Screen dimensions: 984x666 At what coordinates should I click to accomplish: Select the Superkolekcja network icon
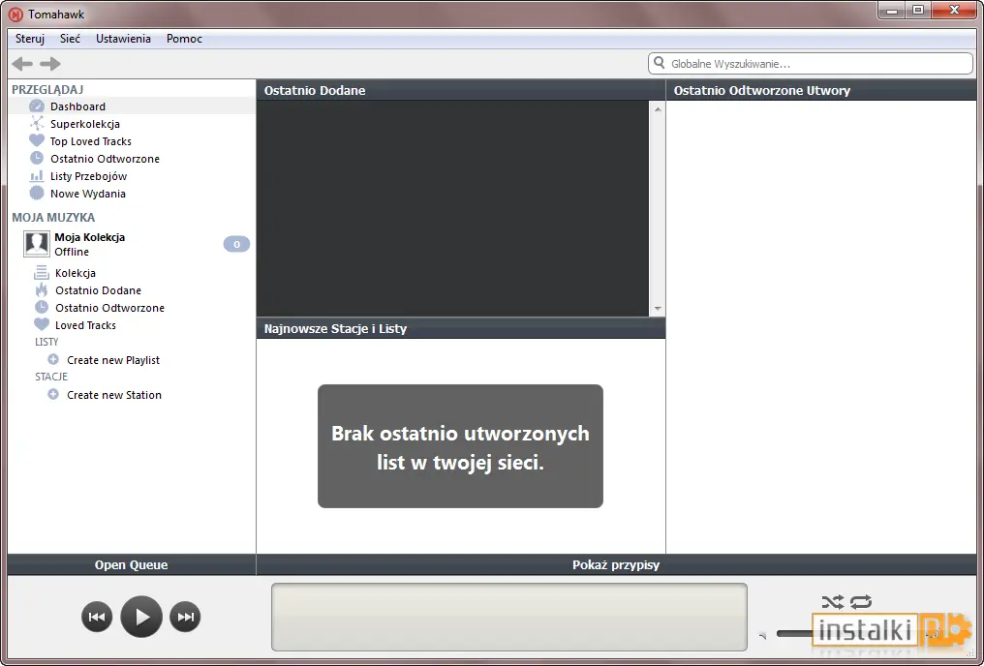point(37,124)
